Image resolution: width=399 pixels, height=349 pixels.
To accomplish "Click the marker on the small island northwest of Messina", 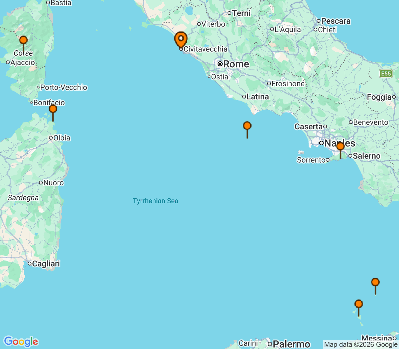I will point(359,304).
